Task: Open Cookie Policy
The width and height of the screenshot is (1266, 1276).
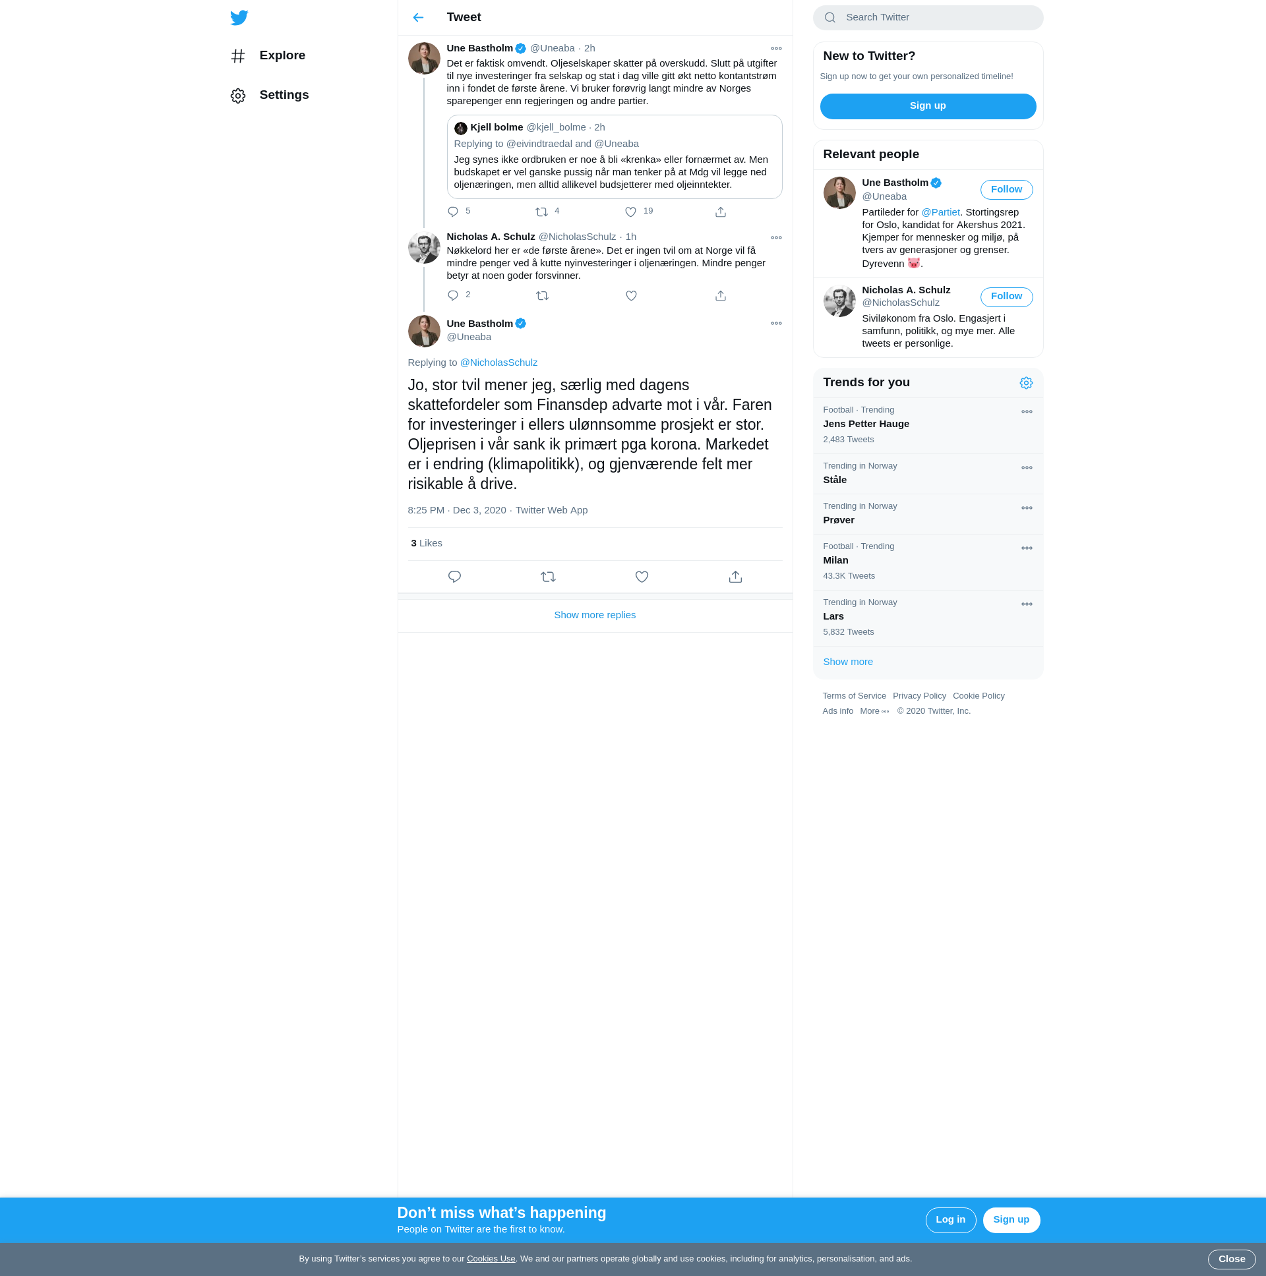Action: (979, 696)
